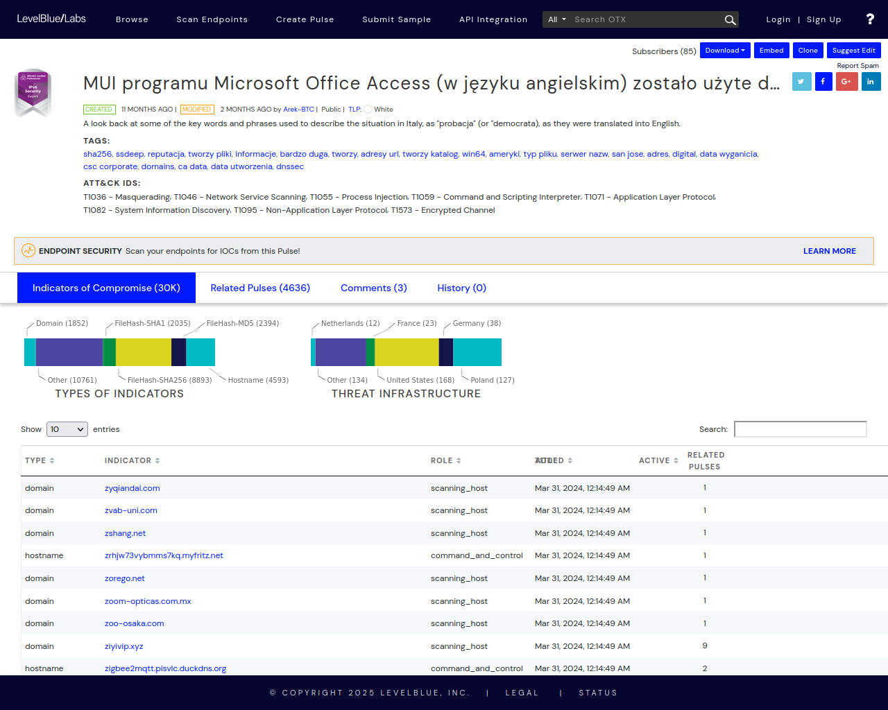Open indicator ziyivip.xyz
Viewport: 888px width, 710px height.
[124, 646]
